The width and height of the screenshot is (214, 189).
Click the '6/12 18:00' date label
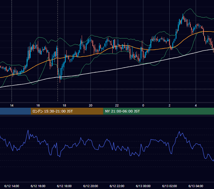(64, 186)
